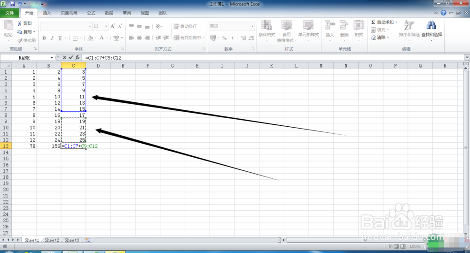
Task: Click the Decrease Font Size icon
Action: coord(120,26)
